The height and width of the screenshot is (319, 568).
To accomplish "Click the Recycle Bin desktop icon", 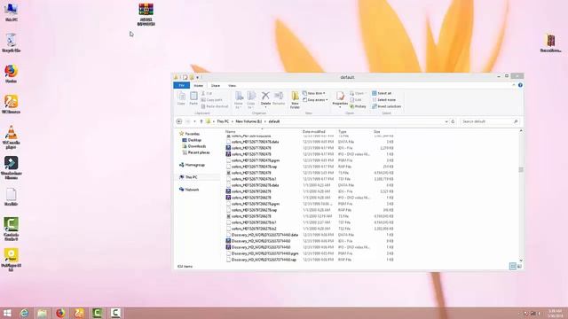I will 12,43.
